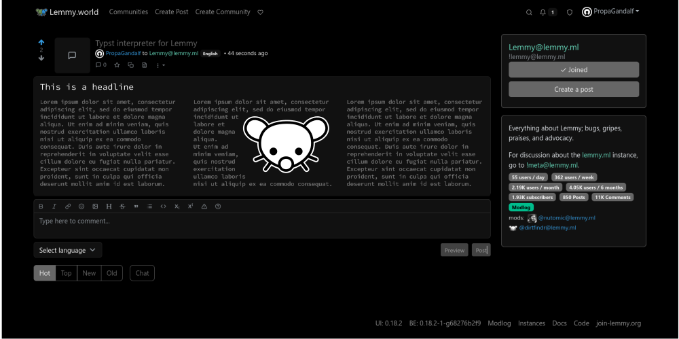Open the footer Docs link
Viewport: 679px width, 339px height.
tap(559, 323)
